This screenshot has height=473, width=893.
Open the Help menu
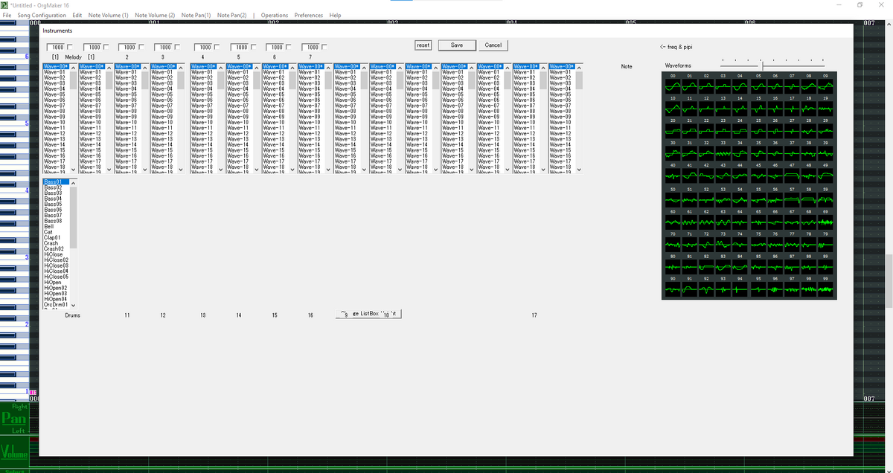(335, 15)
